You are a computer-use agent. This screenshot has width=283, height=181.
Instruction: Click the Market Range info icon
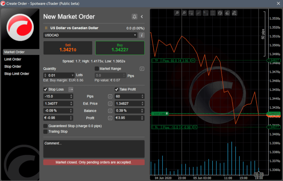[142, 69]
